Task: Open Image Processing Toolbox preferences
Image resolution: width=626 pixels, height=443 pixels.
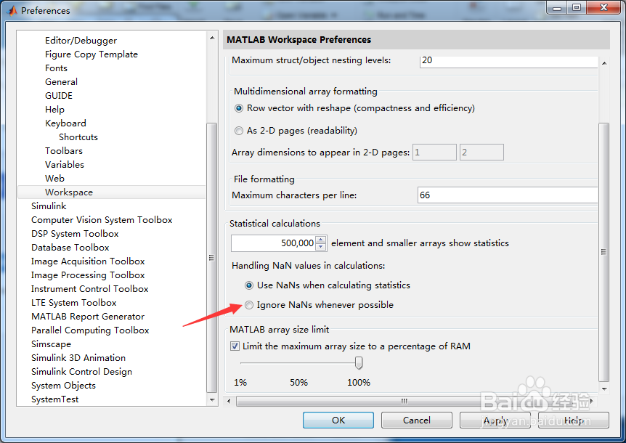Action: pyautogui.click(x=88, y=275)
